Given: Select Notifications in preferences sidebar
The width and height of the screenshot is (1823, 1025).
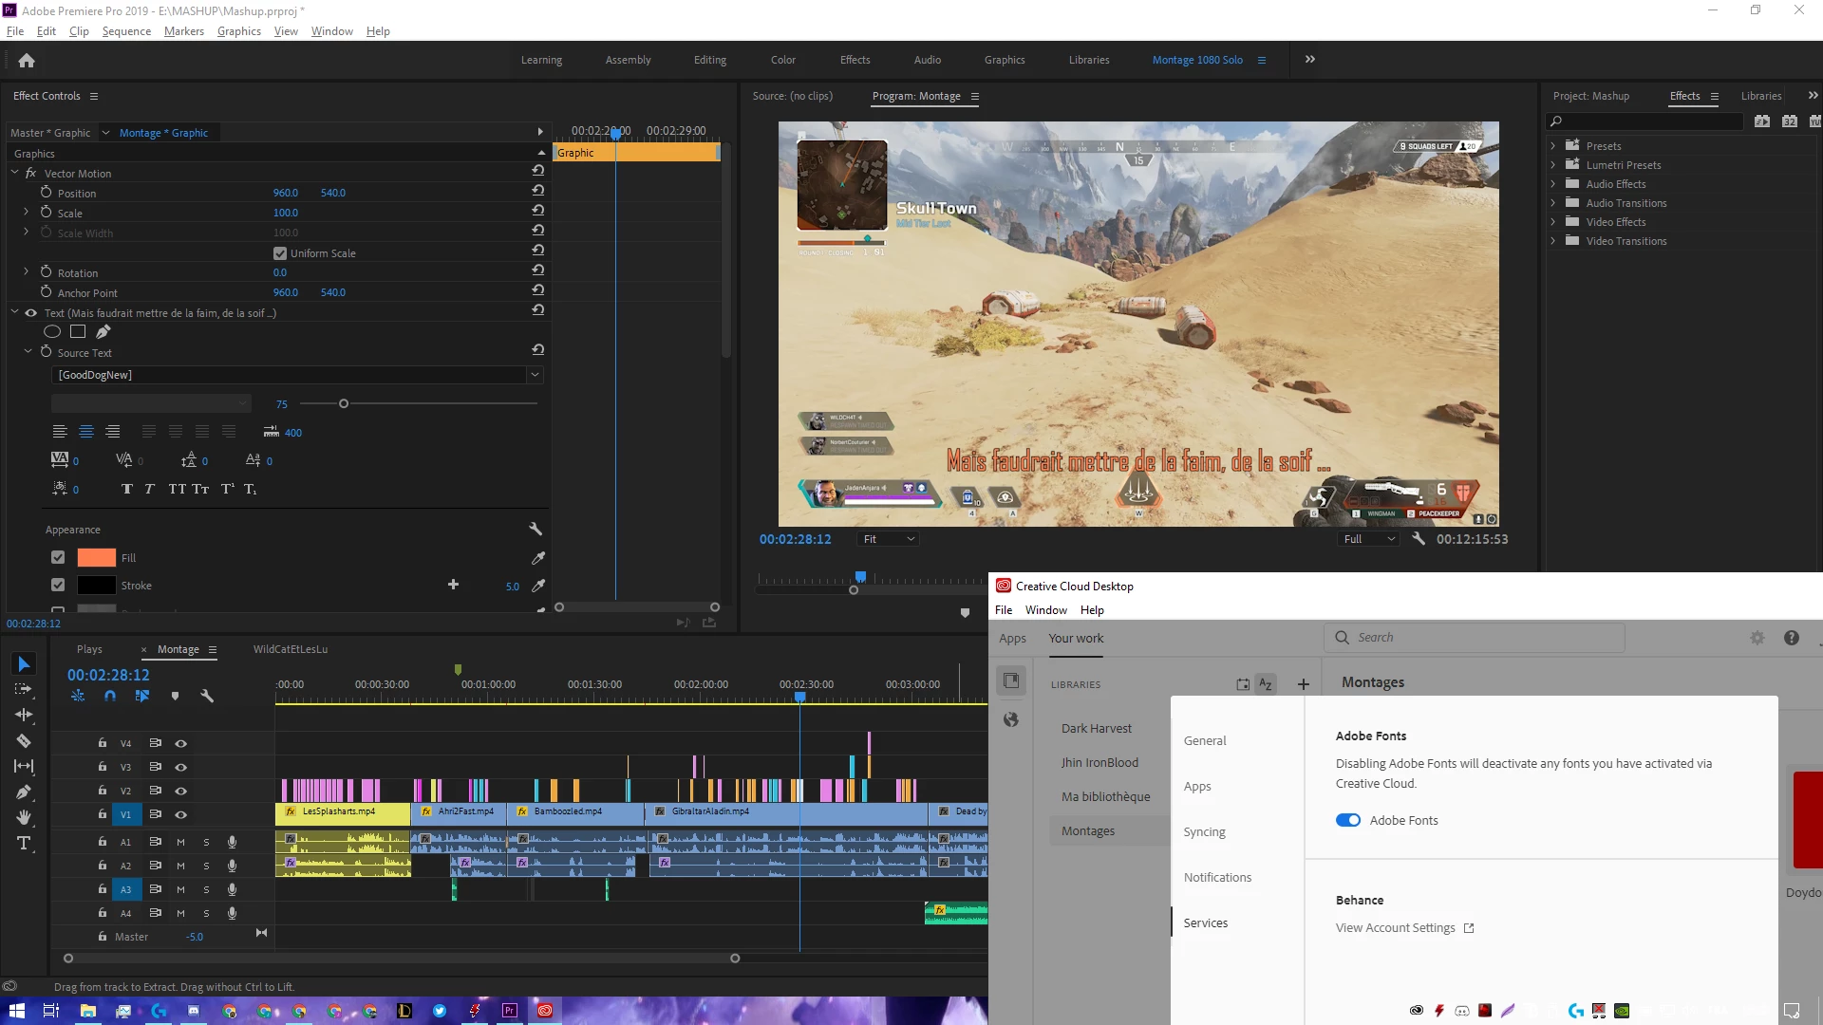Looking at the screenshot, I should [1217, 877].
